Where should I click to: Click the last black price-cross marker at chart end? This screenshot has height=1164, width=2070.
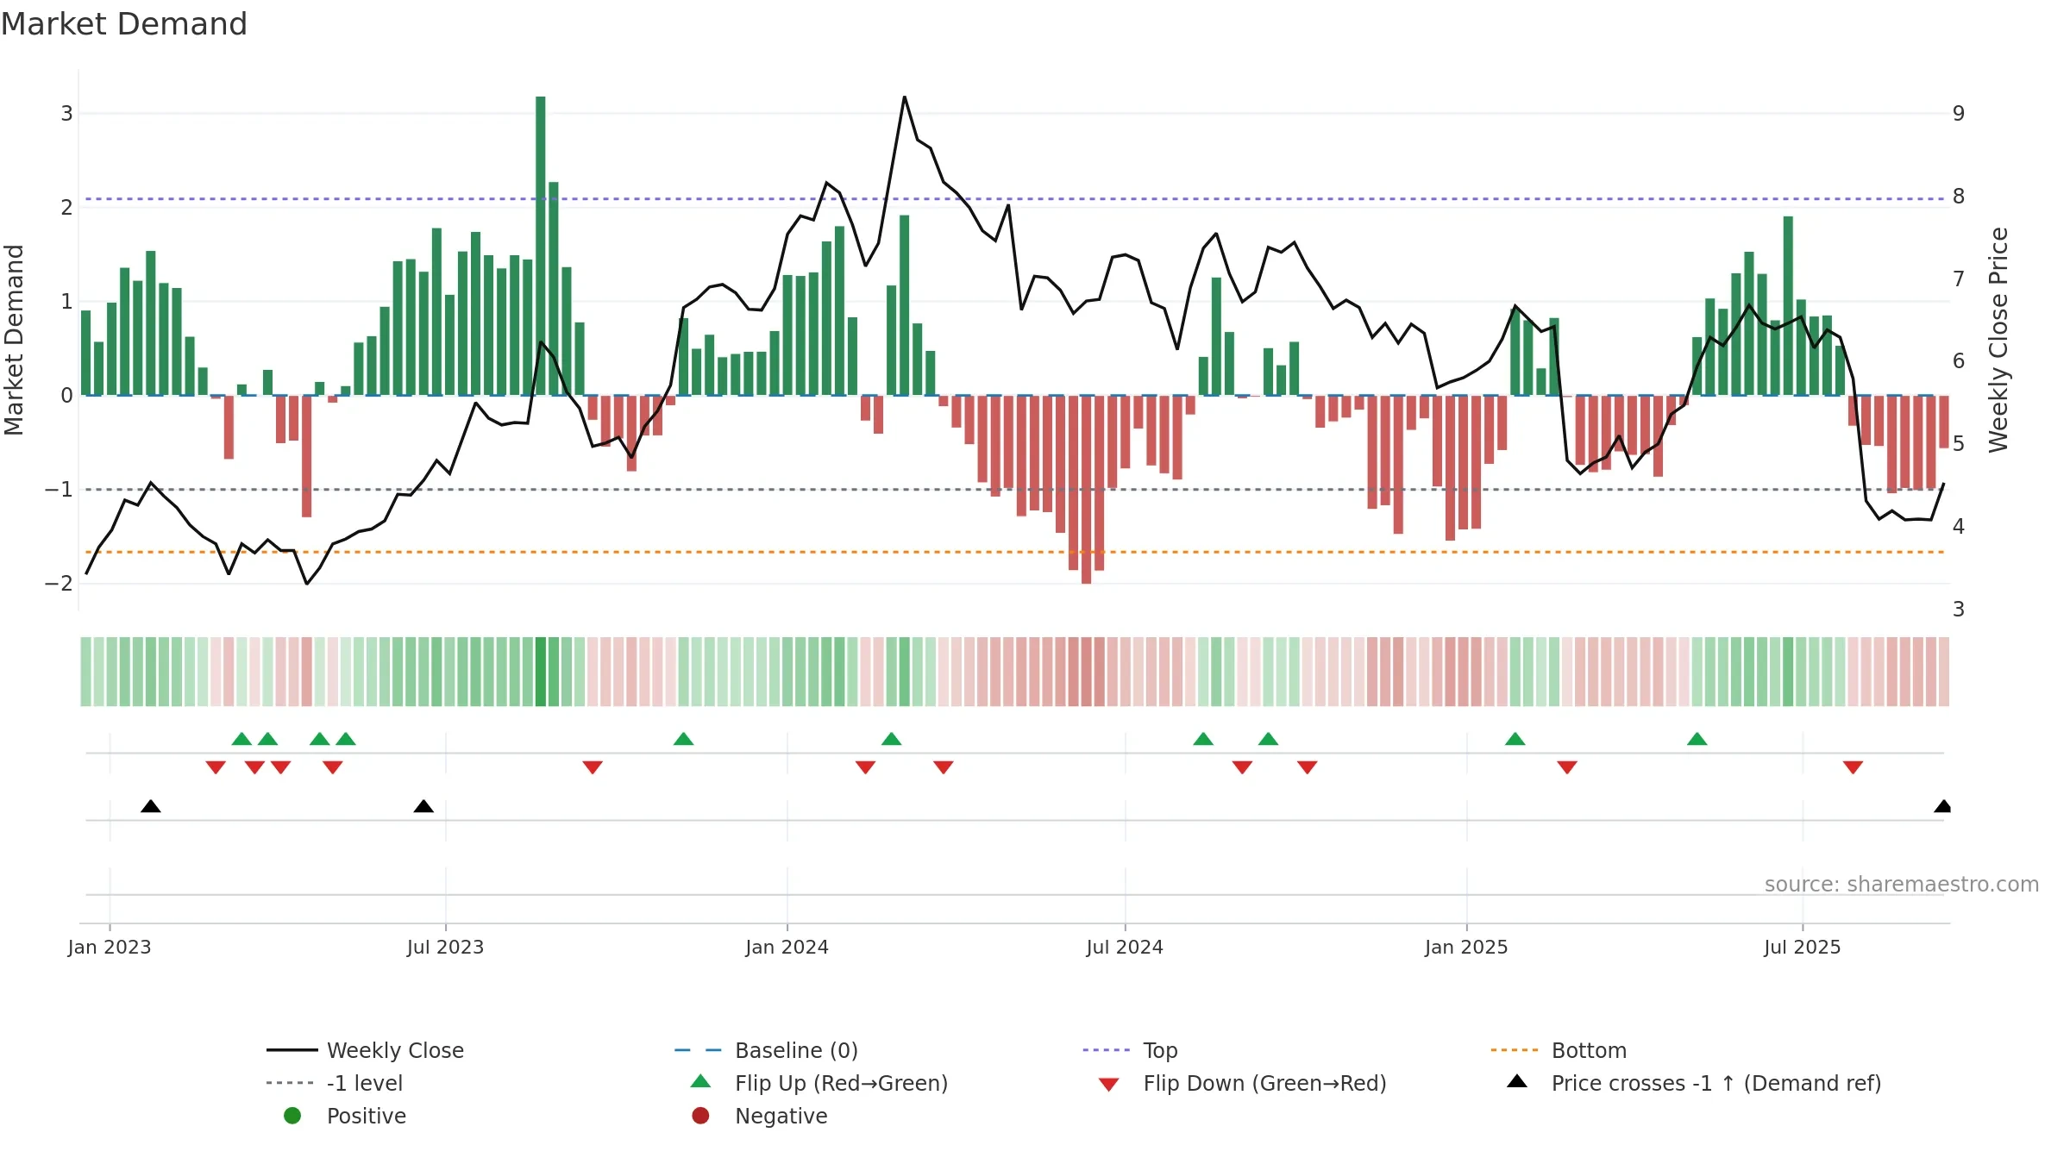1942,806
